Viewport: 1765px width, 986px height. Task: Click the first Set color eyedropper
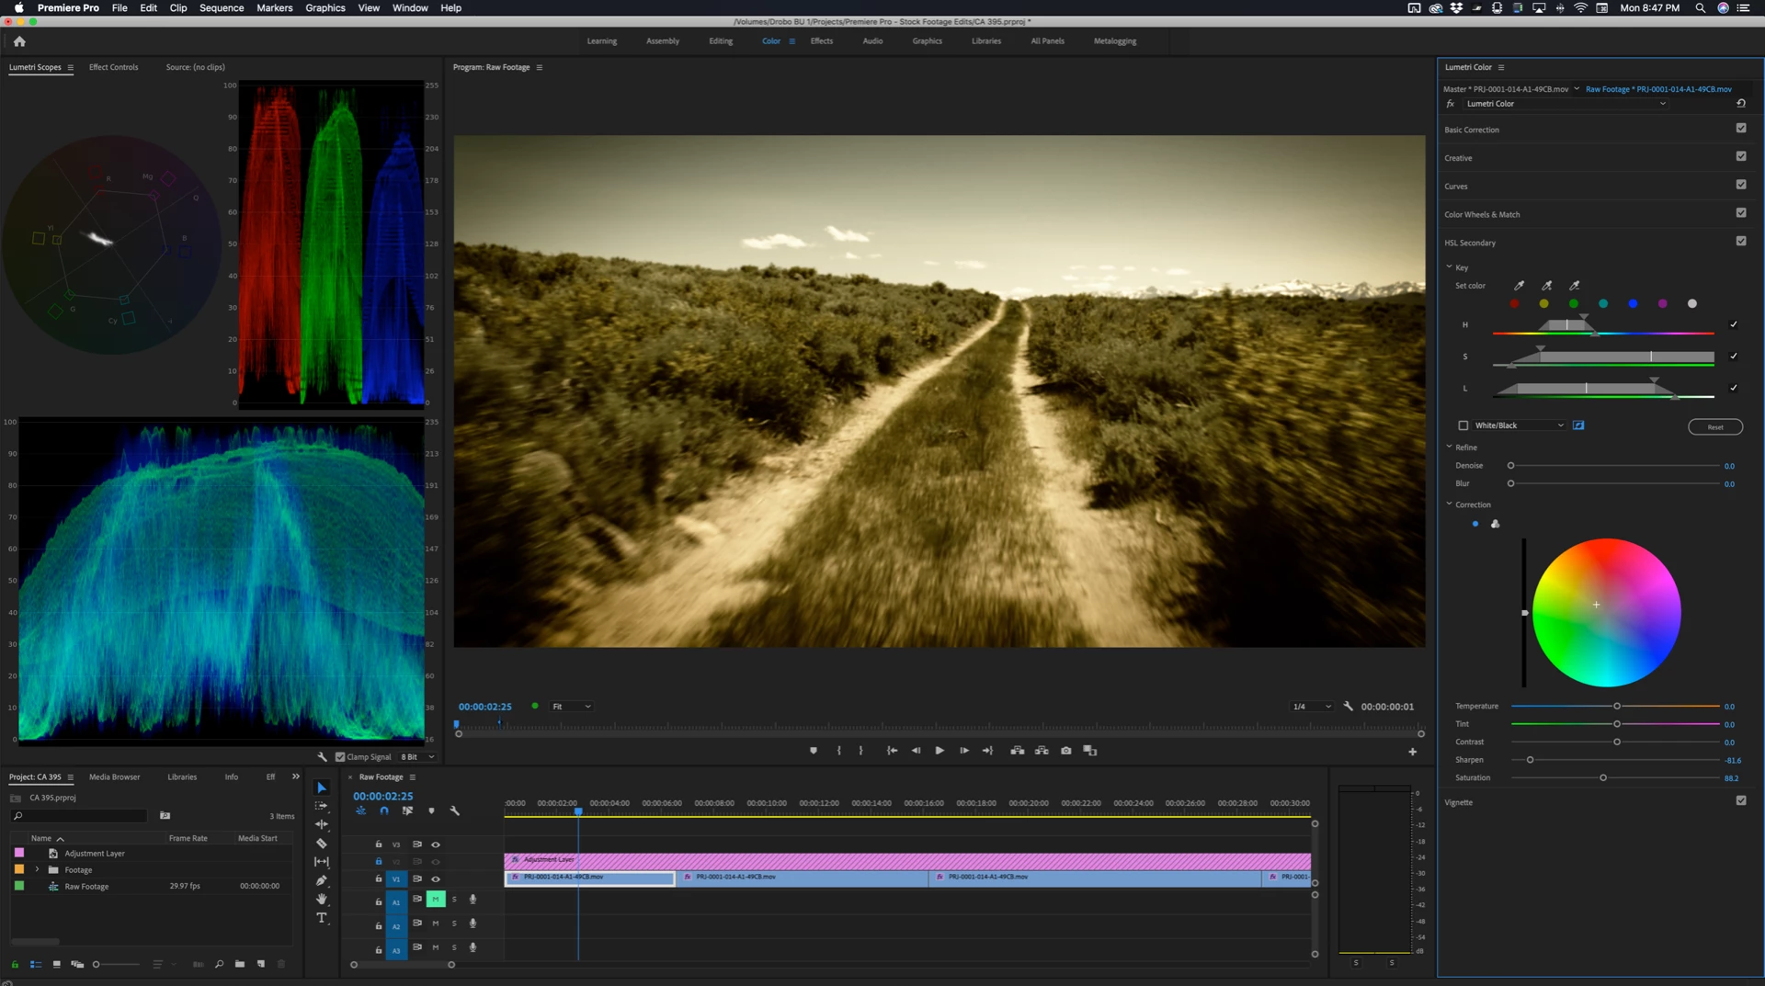(1520, 286)
